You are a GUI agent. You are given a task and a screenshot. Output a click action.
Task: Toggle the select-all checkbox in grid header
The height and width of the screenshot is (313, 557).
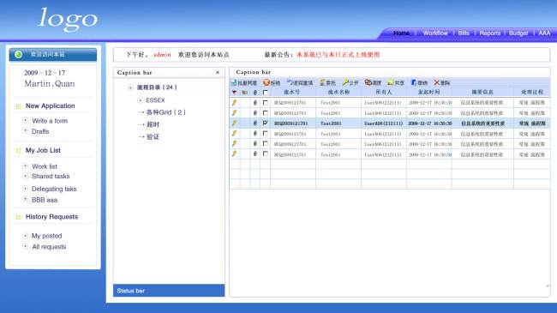(x=266, y=93)
